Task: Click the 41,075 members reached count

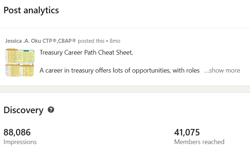Action: (187, 132)
